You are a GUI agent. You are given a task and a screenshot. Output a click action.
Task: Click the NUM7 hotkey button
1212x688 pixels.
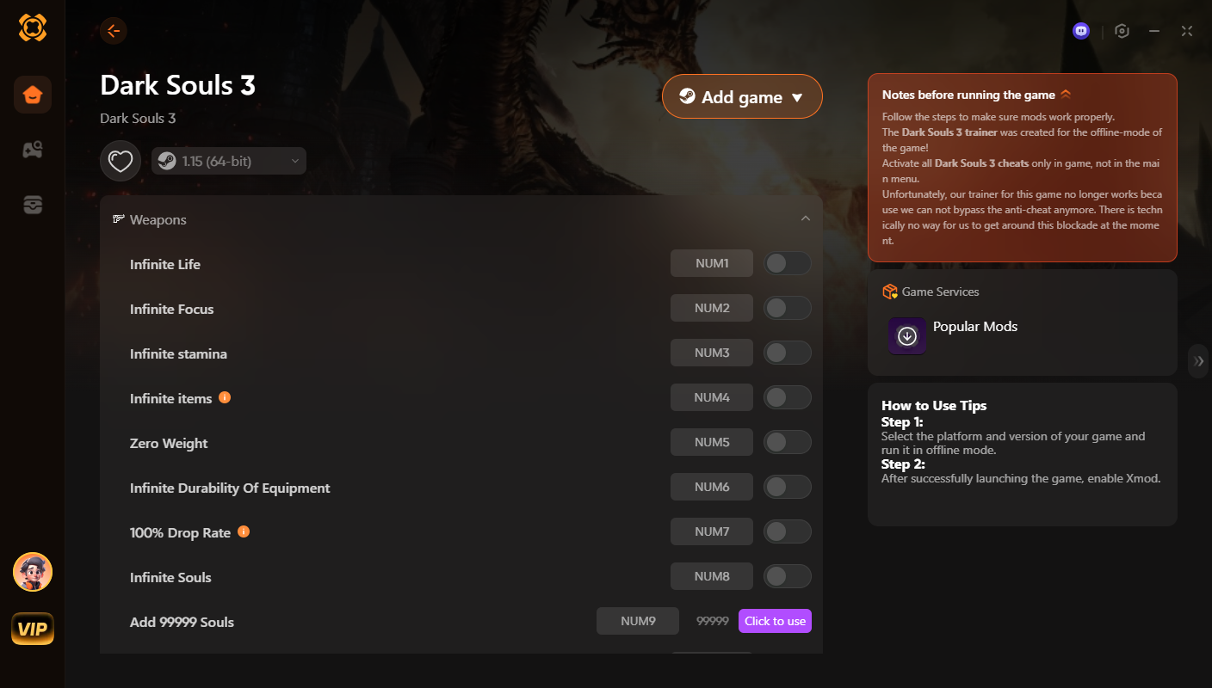tap(712, 531)
